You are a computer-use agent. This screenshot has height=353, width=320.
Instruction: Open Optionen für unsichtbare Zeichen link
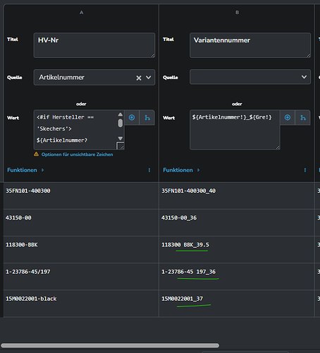77,155
